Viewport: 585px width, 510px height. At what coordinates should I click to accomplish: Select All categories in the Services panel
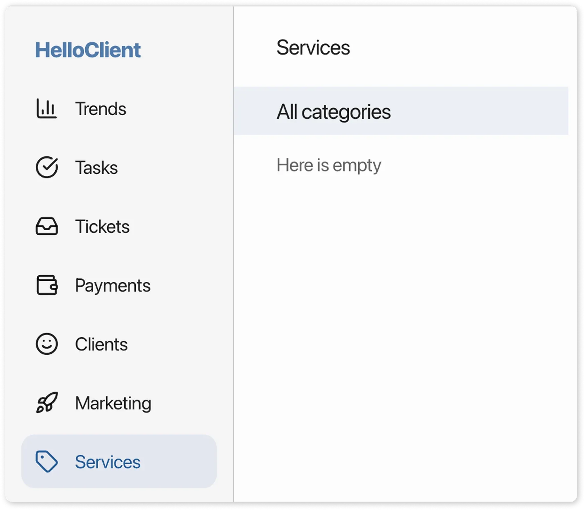pyautogui.click(x=334, y=112)
